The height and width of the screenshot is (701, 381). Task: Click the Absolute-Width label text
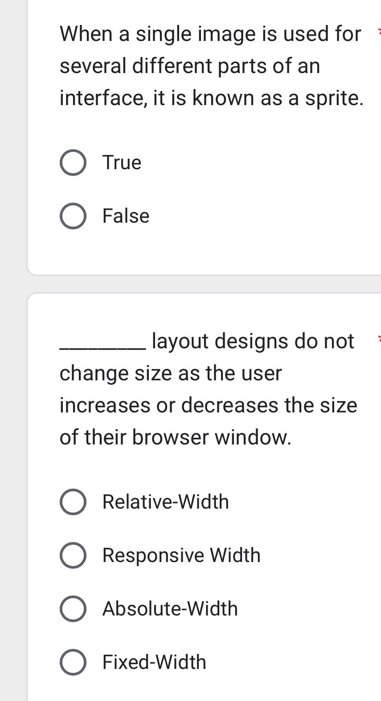[x=170, y=608]
